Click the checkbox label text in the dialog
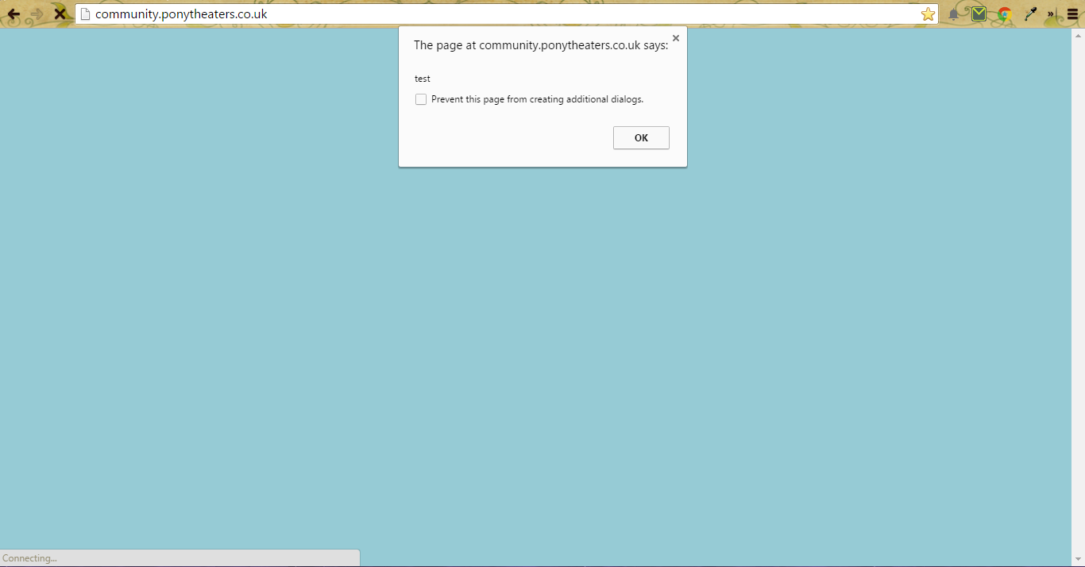 pyautogui.click(x=537, y=99)
